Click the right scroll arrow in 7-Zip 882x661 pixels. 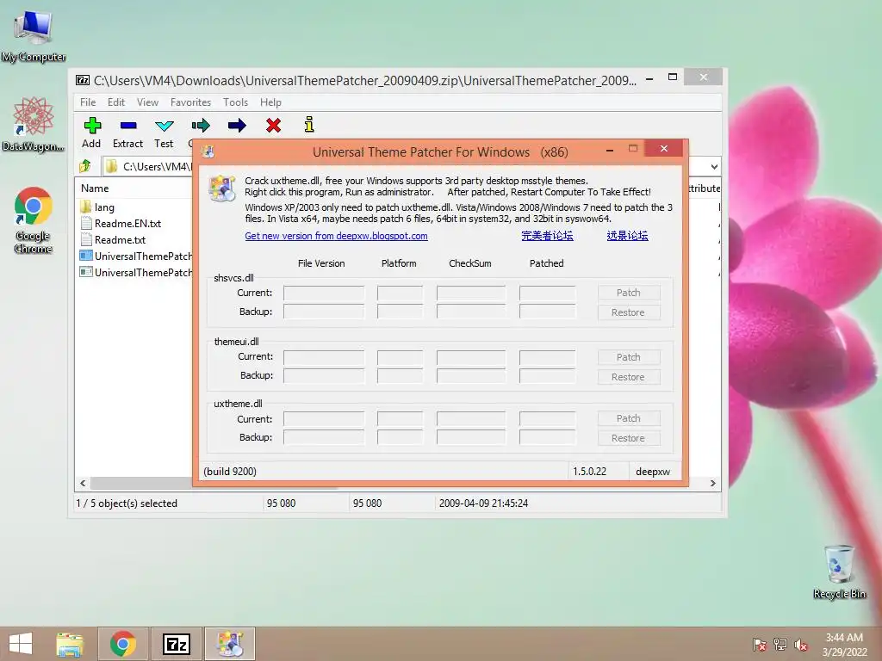coord(713,484)
